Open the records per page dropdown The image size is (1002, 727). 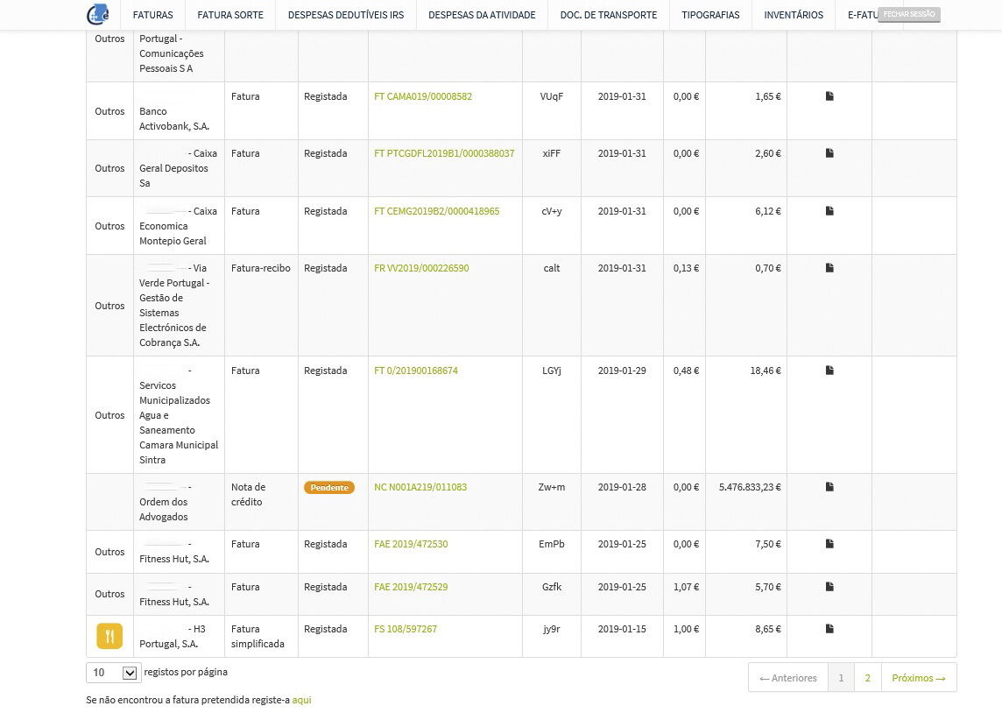click(114, 673)
